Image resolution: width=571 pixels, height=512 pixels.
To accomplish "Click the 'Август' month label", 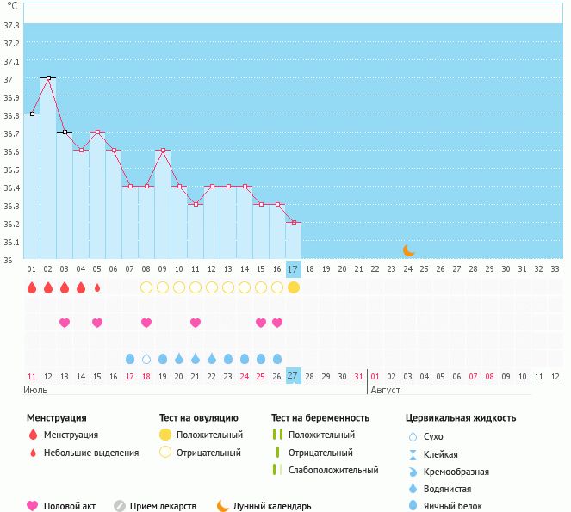I will 385,390.
